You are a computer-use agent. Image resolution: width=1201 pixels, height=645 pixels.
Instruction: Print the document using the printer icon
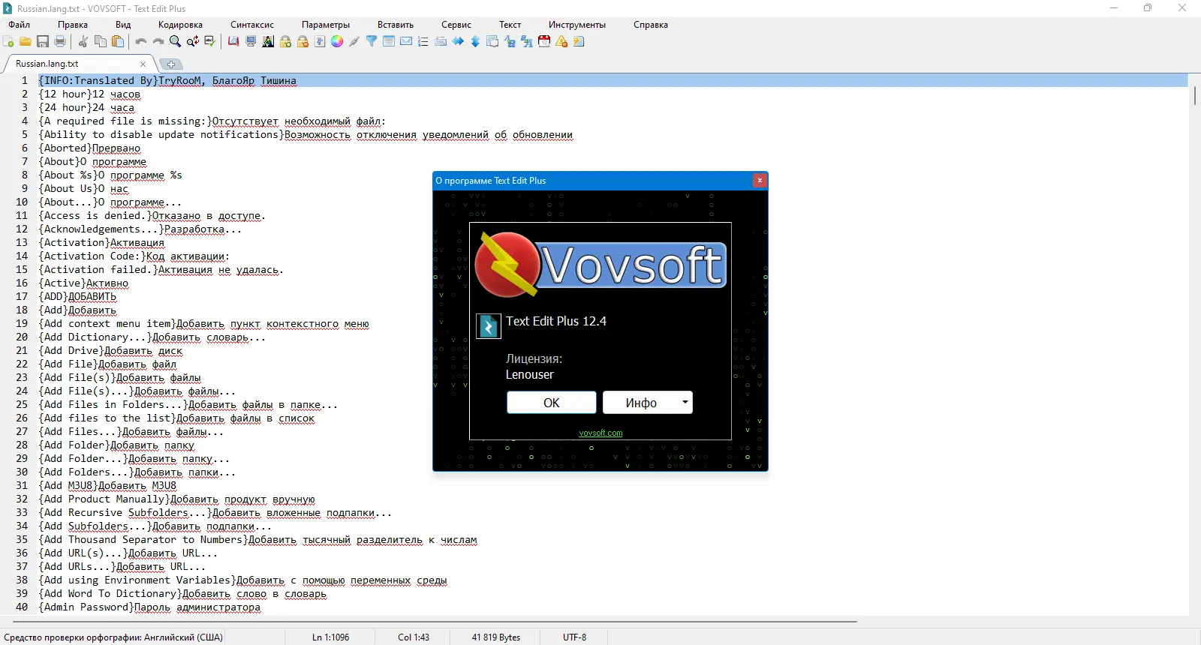point(60,42)
